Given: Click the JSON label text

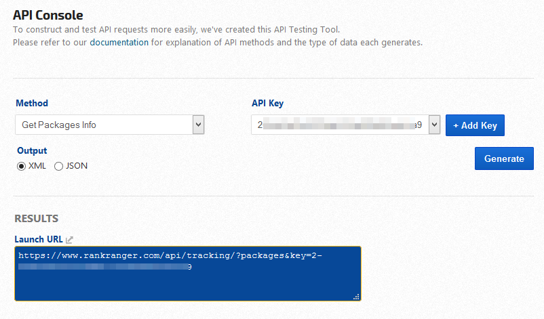Looking at the screenshot, I should [x=77, y=166].
